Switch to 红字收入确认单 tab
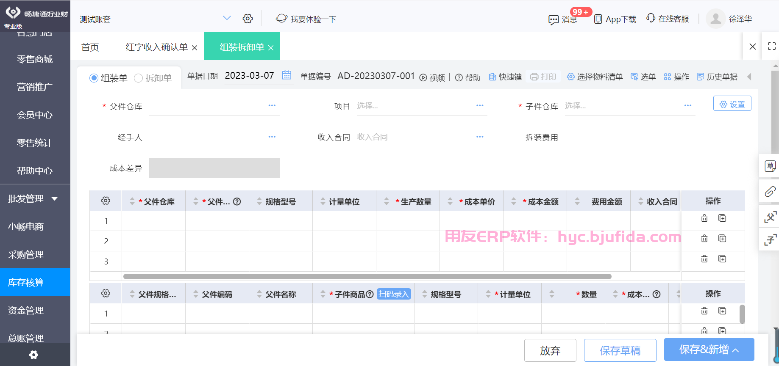The height and width of the screenshot is (366, 779). pyautogui.click(x=156, y=47)
